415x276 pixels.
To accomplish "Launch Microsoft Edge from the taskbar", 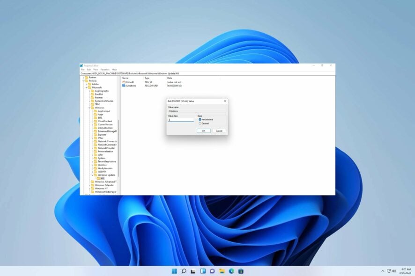I will 231,271.
